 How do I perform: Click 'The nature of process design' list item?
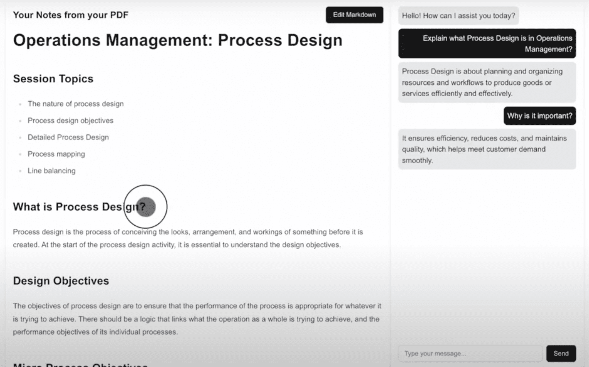[75, 104]
